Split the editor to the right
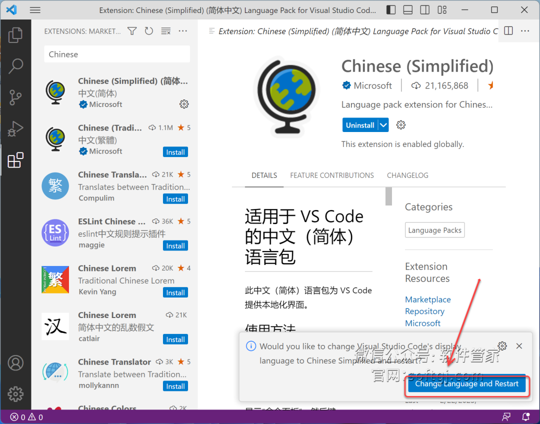 tap(508, 31)
